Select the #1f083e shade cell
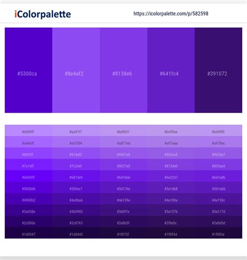This screenshot has width=247, height=260. coord(218,233)
